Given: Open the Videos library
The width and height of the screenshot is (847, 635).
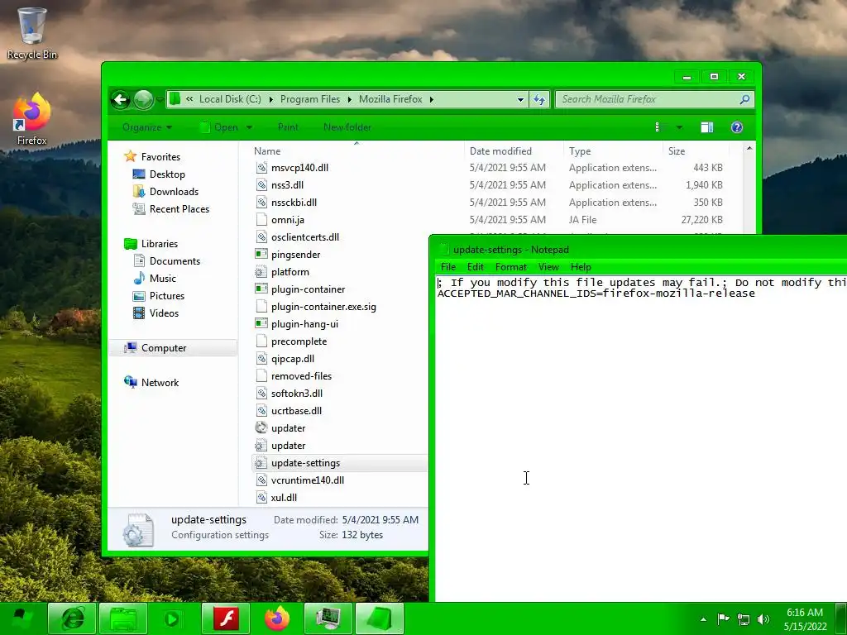Looking at the screenshot, I should 164,313.
